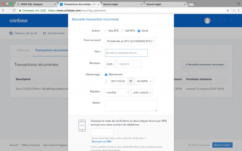The height and width of the screenshot is (151, 242).
Task: Click the coinbase logo
Action: pos(19,20)
